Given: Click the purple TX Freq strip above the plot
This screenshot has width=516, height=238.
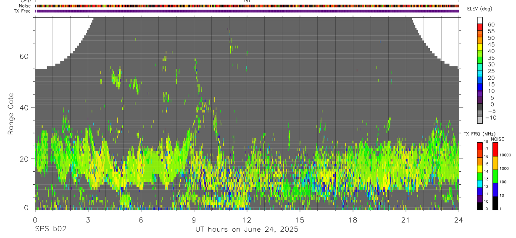Looking at the screenshot, I should [x=247, y=11].
